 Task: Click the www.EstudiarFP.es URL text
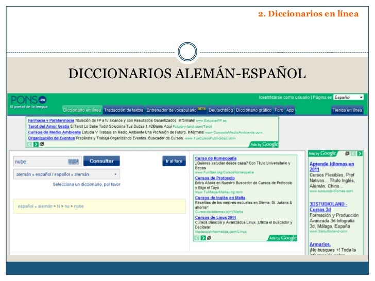[x=211, y=120]
